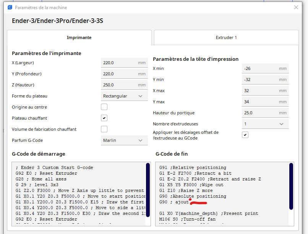Click the 'M106 S0 ;Turn-off fan' line
308x234 pixels.
(x=187, y=219)
